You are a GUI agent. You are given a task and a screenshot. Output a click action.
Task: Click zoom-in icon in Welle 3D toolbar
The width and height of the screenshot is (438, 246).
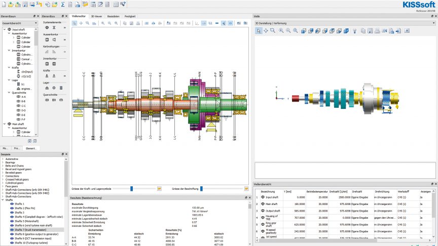281,31
